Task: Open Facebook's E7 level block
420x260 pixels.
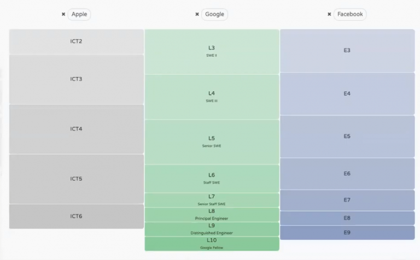Action: click(x=347, y=200)
